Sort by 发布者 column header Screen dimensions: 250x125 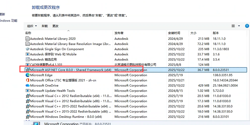119,33
